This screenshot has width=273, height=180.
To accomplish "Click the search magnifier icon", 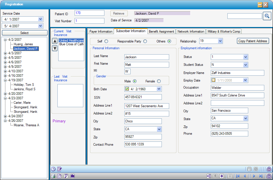I will pyautogui.click(x=267, y=16).
